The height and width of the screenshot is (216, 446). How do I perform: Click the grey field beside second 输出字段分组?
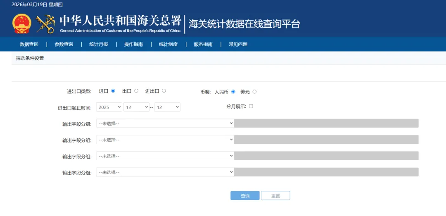[326, 140]
